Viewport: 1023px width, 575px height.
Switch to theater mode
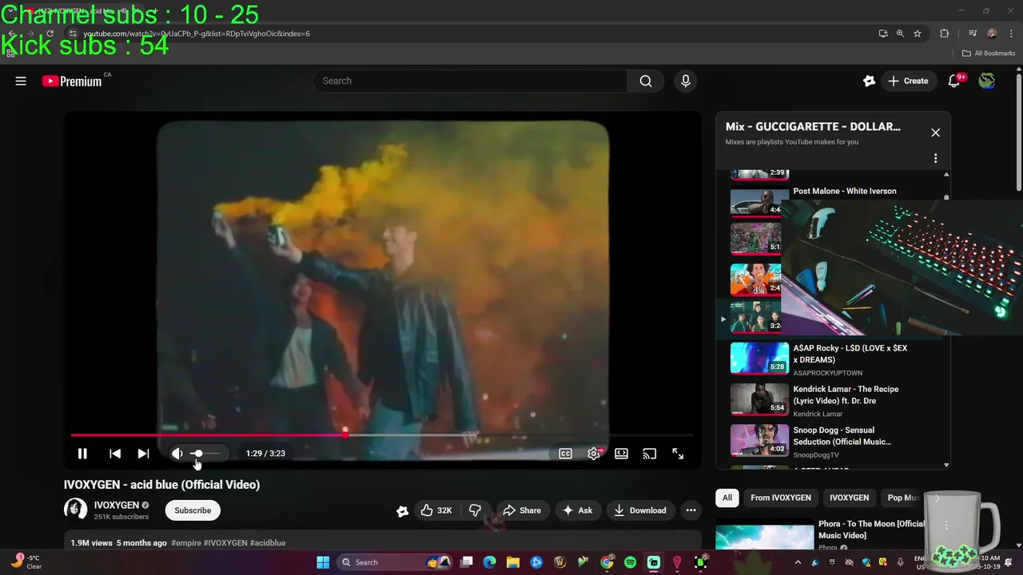click(621, 454)
